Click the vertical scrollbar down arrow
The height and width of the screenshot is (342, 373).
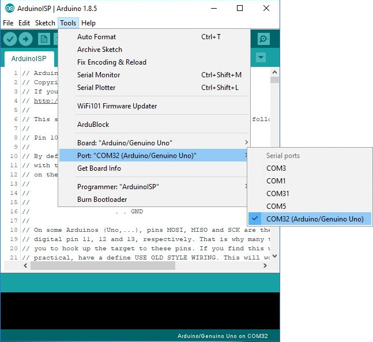[x=274, y=256]
